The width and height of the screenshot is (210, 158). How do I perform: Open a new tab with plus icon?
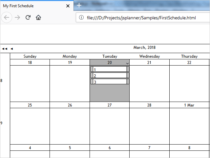point(79,6)
